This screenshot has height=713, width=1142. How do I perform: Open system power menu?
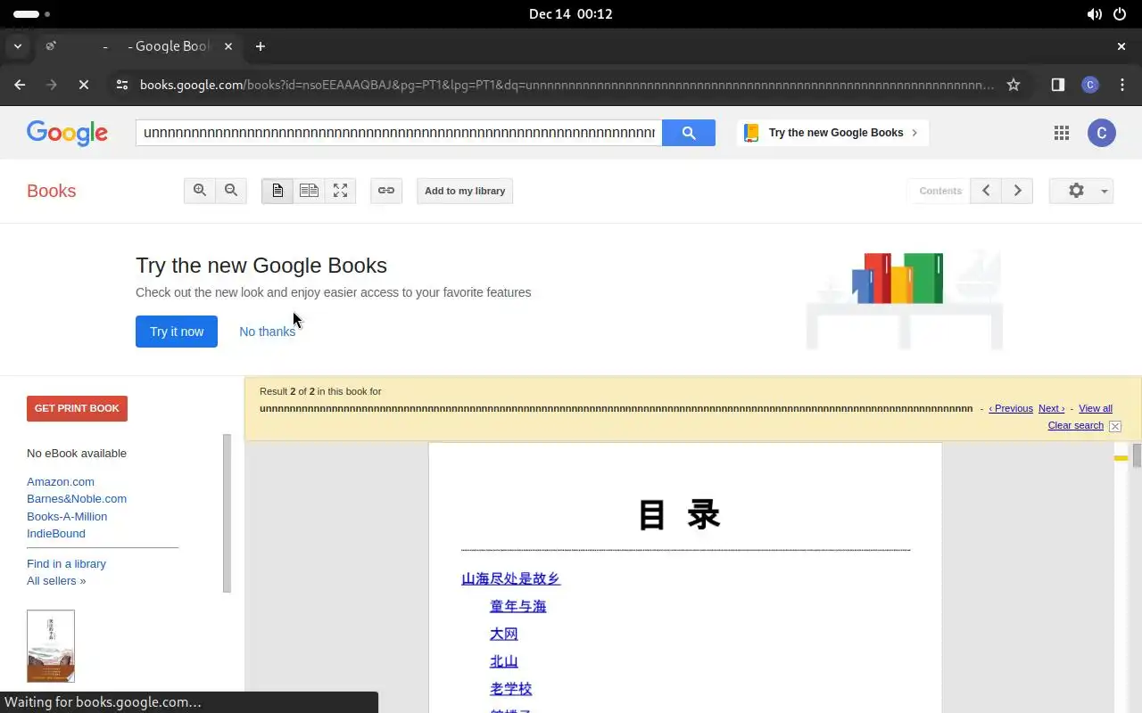click(1120, 14)
